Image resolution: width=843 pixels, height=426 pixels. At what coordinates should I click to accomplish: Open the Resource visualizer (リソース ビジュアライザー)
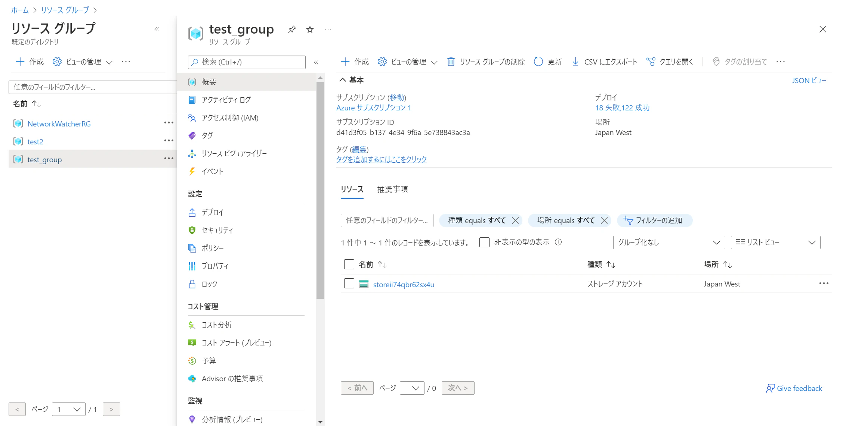point(234,153)
